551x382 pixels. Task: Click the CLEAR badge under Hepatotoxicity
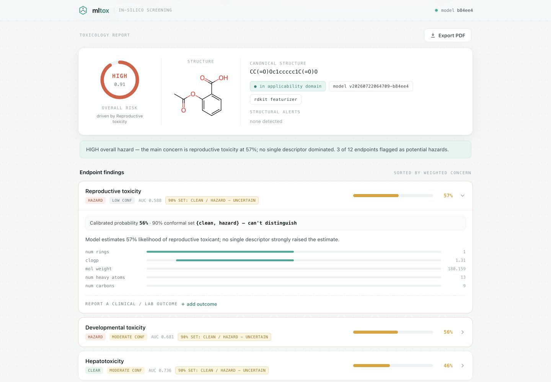coord(94,370)
